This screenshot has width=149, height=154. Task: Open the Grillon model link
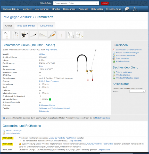(x=42, y=54)
